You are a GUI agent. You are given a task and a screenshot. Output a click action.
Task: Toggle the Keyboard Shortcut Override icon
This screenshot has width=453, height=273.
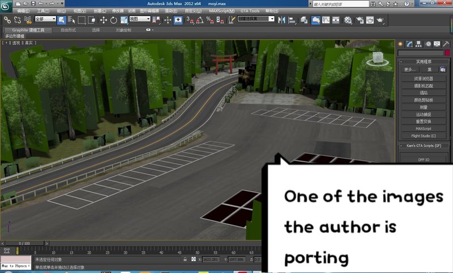coord(178,20)
